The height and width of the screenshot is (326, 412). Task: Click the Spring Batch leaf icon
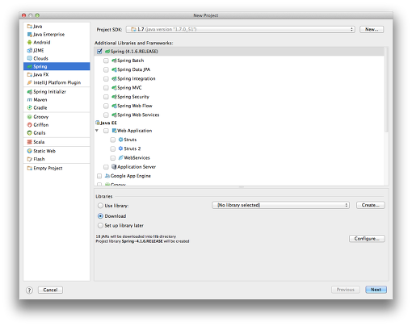pos(114,61)
